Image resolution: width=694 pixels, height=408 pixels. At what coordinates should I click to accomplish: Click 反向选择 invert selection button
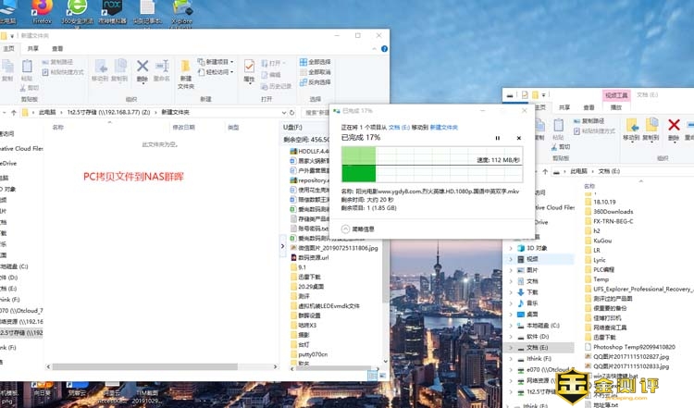click(x=317, y=80)
